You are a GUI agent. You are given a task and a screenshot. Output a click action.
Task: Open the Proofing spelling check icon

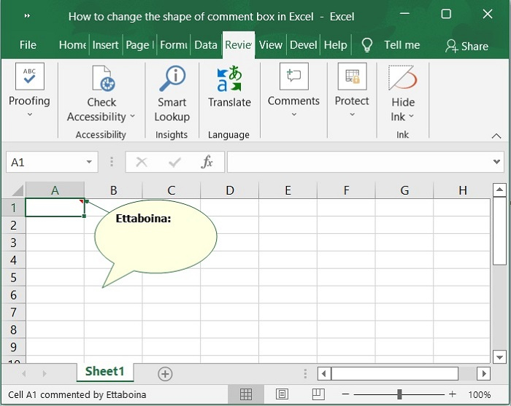[x=30, y=77]
